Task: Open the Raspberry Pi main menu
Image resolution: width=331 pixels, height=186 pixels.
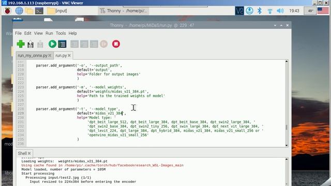Action: click(x=8, y=11)
